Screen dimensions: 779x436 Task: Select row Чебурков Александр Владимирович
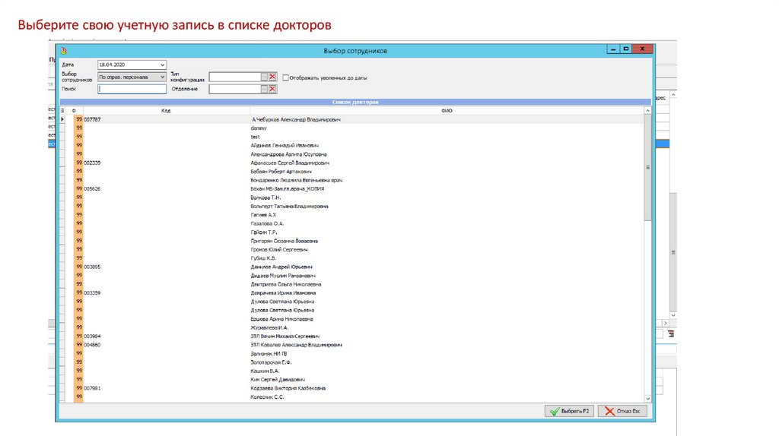296,119
